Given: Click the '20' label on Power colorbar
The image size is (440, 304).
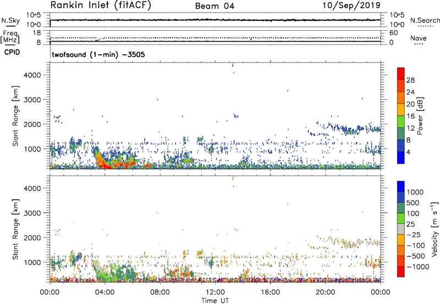Looking at the screenshot, I should (410, 104).
